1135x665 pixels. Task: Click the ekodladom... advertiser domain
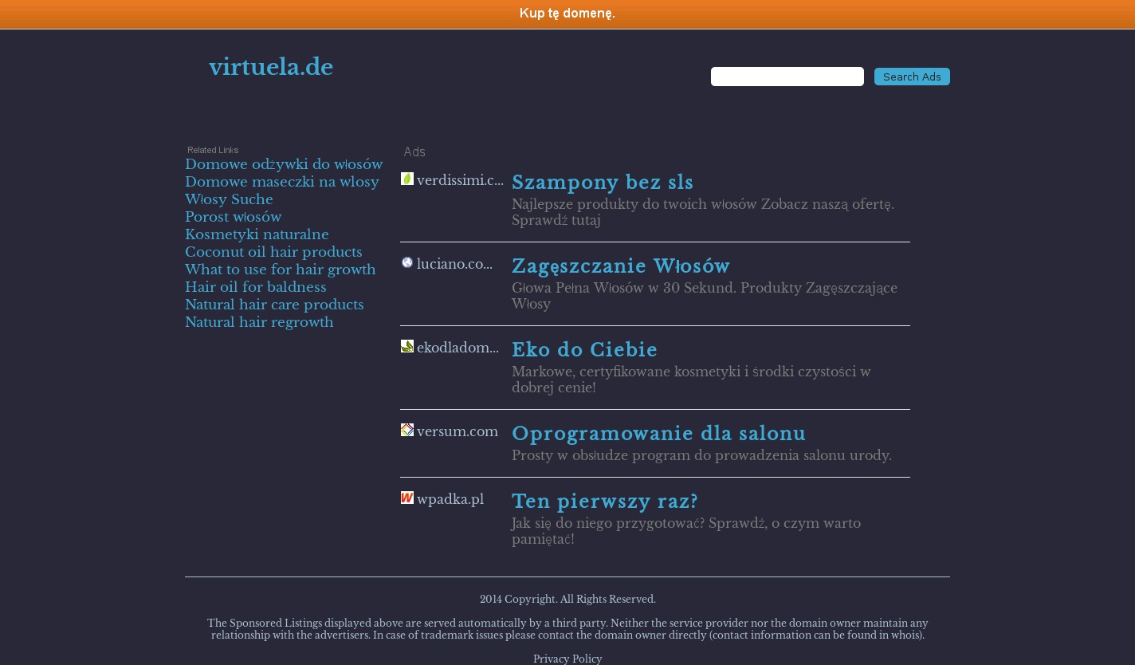coord(458,348)
